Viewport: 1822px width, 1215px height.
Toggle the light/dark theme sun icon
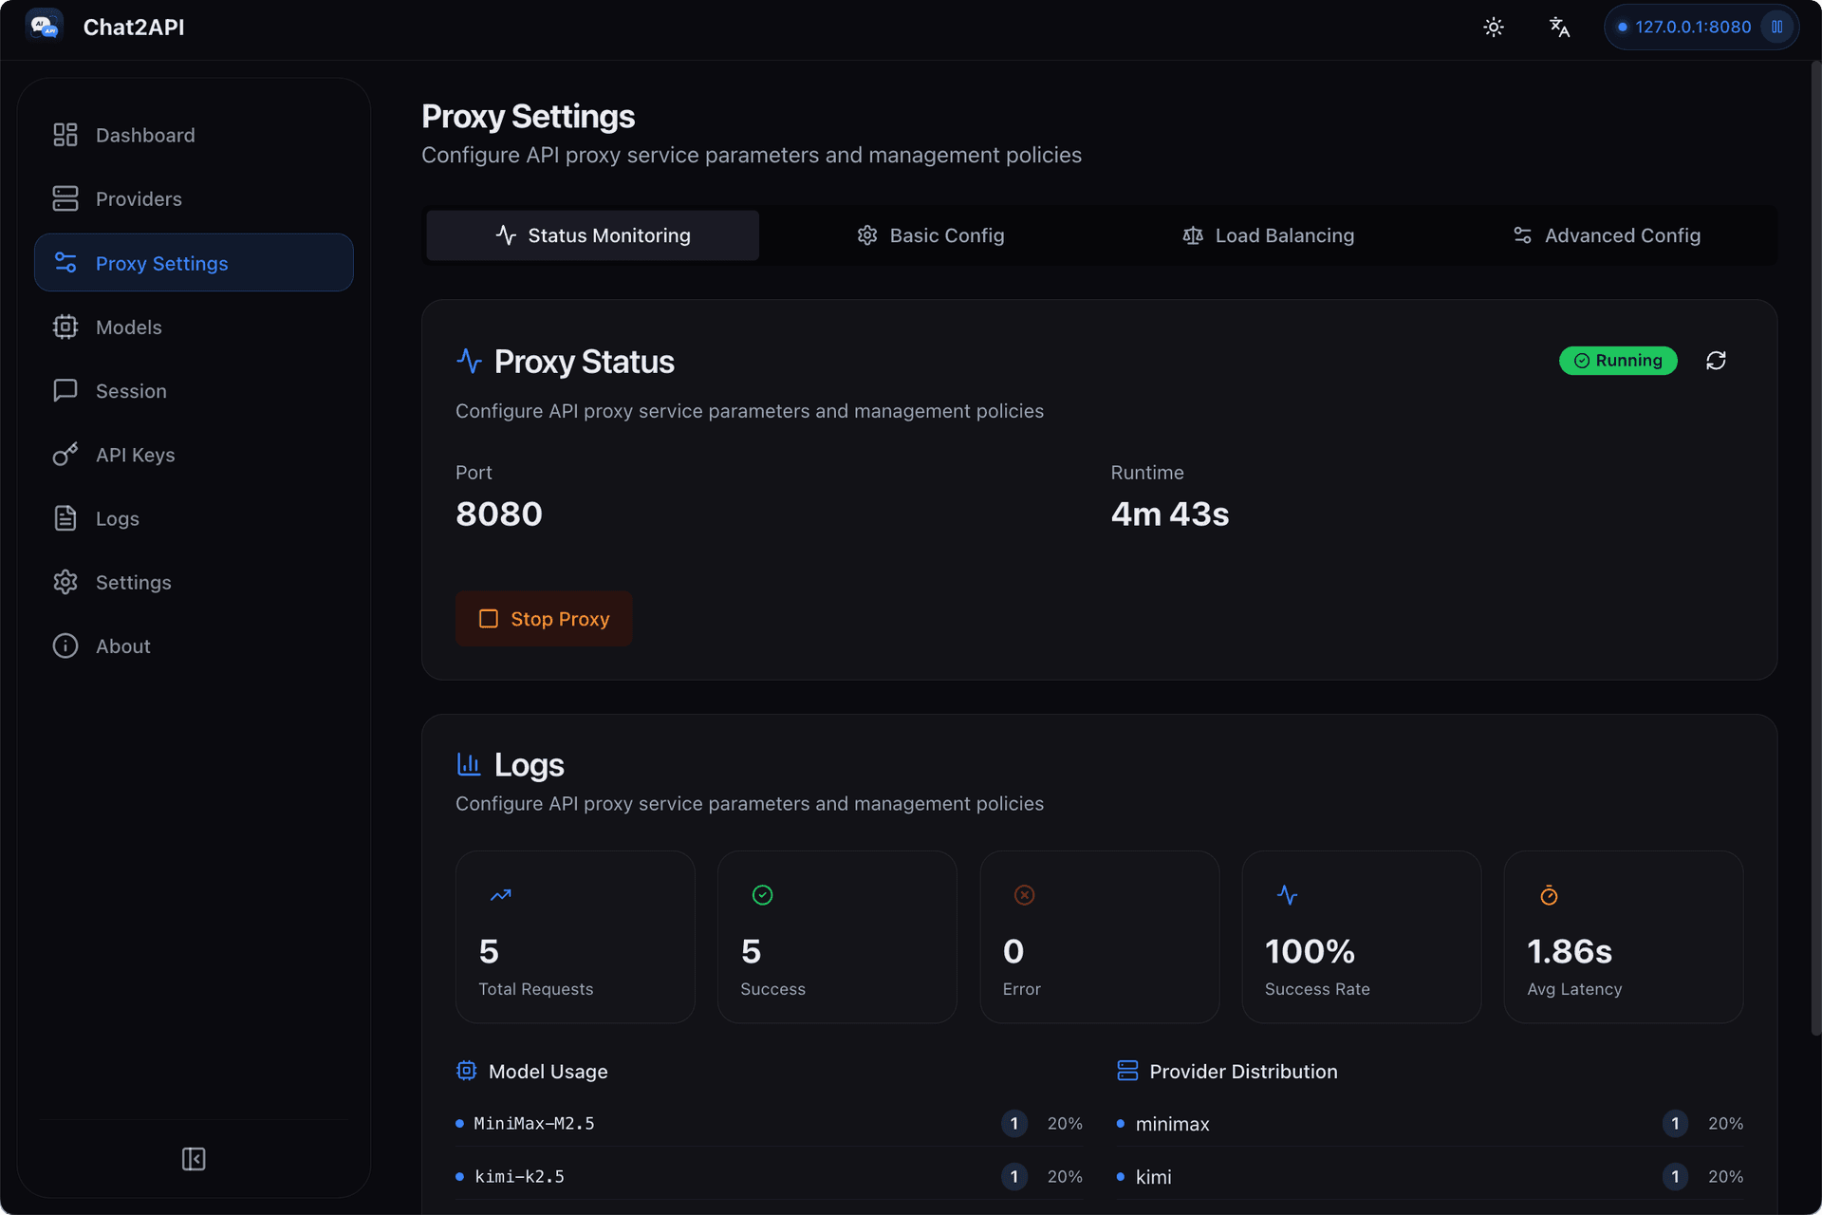pos(1494,27)
